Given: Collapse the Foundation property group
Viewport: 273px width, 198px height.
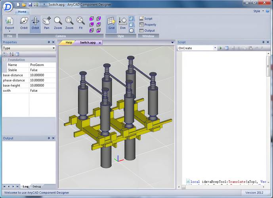Looking at the screenshot, I should point(4,60).
